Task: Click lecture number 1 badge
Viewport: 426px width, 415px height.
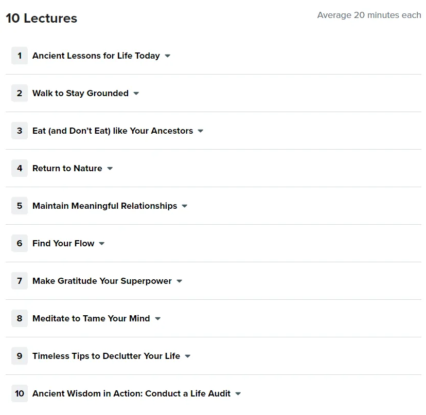Action: point(20,56)
